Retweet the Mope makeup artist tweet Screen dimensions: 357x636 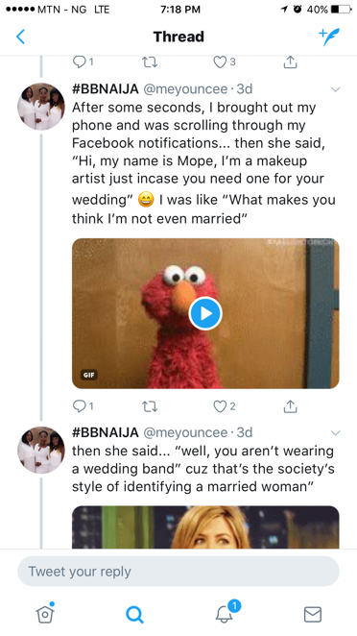tap(150, 406)
